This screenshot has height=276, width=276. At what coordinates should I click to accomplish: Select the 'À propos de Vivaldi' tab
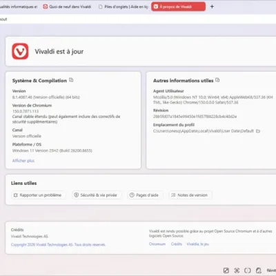pyautogui.click(x=178, y=7)
